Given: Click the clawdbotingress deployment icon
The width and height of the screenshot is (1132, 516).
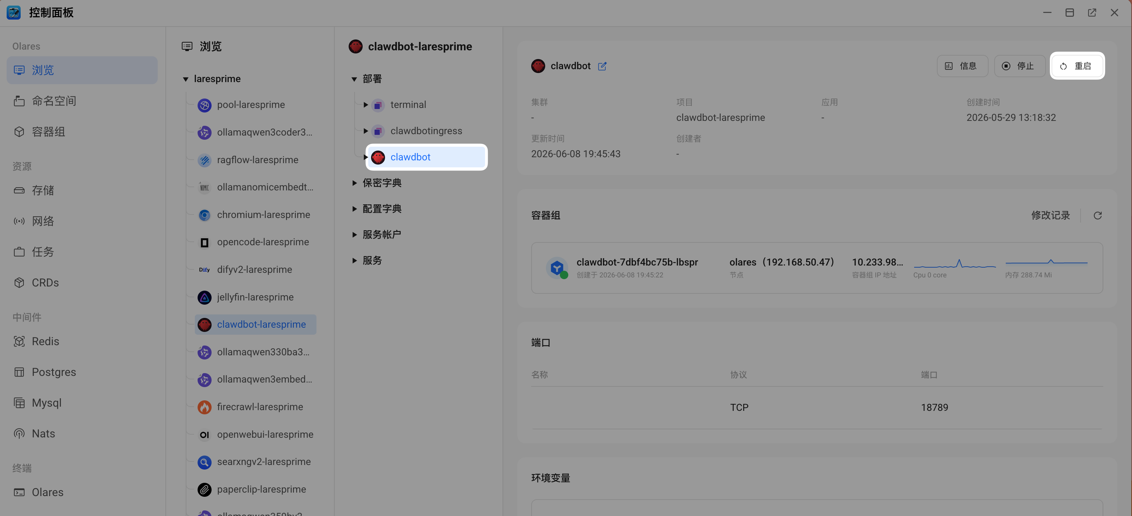Looking at the screenshot, I should (x=377, y=131).
